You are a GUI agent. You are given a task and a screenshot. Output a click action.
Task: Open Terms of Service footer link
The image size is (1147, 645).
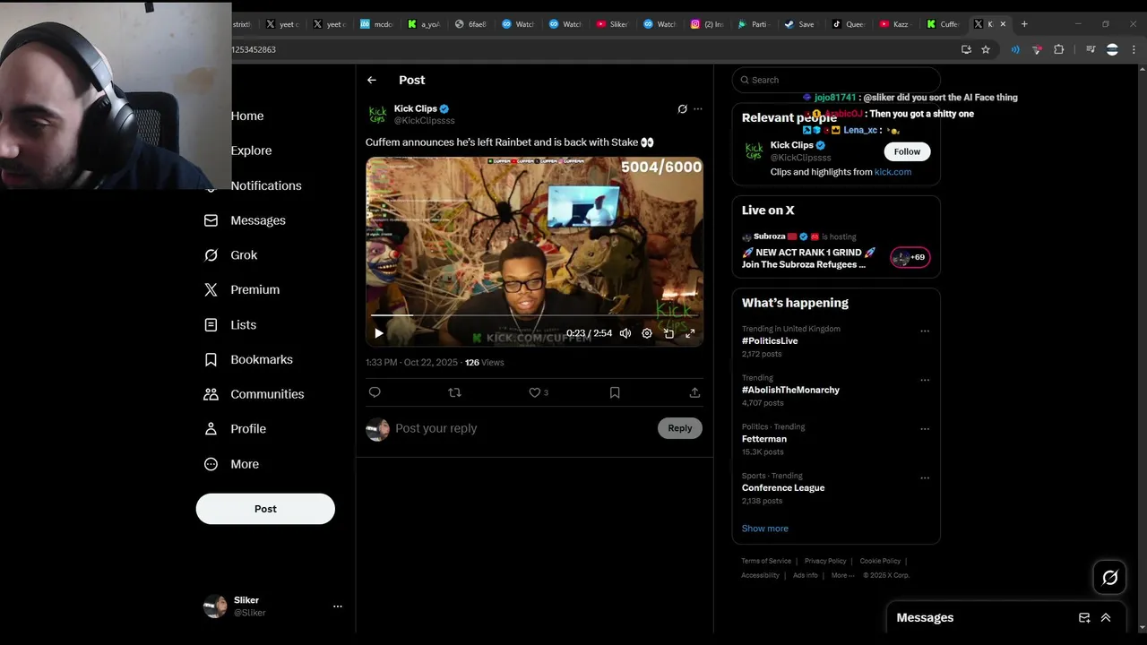pos(766,561)
